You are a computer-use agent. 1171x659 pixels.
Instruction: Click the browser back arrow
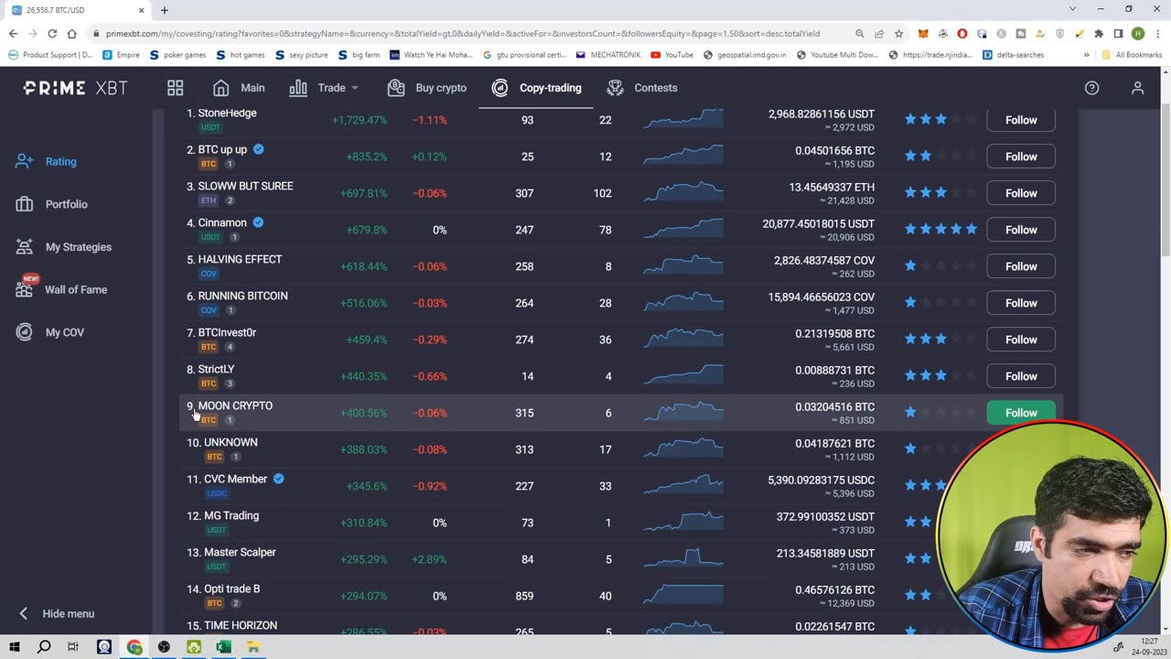(x=13, y=34)
